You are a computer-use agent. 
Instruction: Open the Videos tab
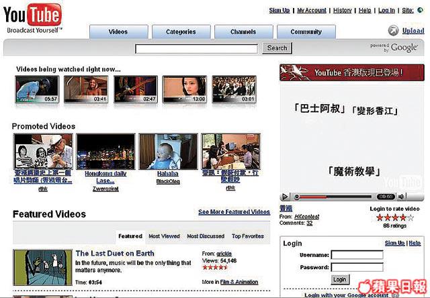tap(118, 32)
